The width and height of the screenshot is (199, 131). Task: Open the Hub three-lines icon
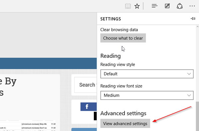pyautogui.click(x=154, y=6)
